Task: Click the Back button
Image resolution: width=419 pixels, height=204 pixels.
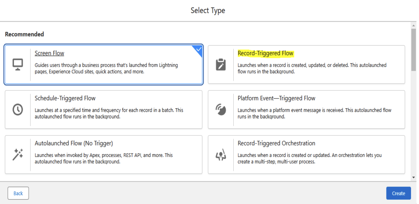Action: tap(18, 193)
